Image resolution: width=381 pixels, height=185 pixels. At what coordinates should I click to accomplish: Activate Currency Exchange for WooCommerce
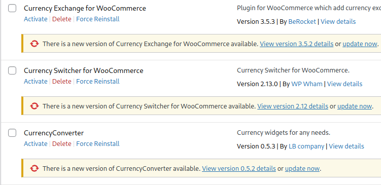click(36, 19)
